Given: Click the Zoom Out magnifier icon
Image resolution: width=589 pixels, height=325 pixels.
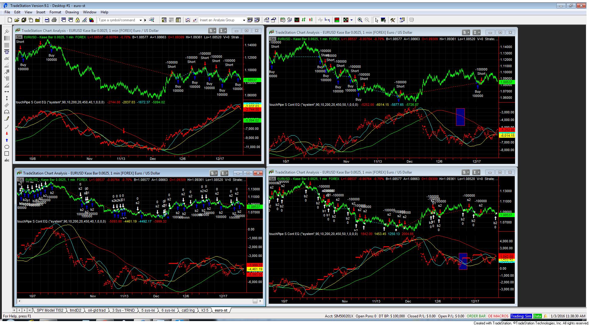Looking at the screenshot, I should tap(367, 20).
